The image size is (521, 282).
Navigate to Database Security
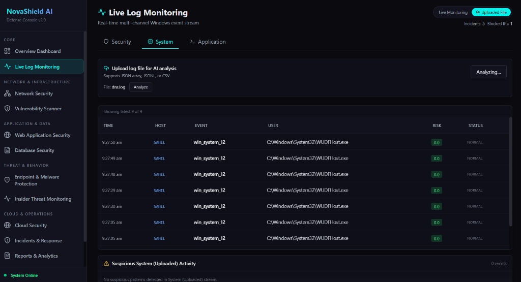click(x=42, y=150)
